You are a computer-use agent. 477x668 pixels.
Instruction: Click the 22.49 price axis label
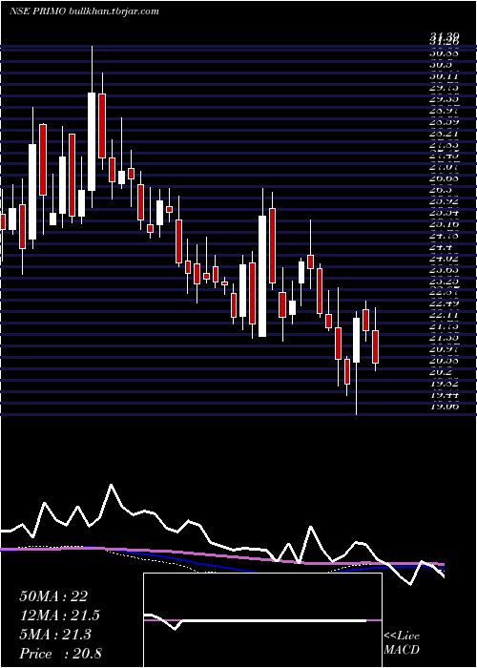445,303
